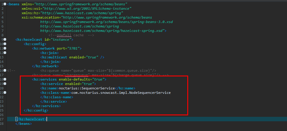Collapse the hz:hazelcast fold marker on line 9

pyautogui.click(x=5, y=40)
